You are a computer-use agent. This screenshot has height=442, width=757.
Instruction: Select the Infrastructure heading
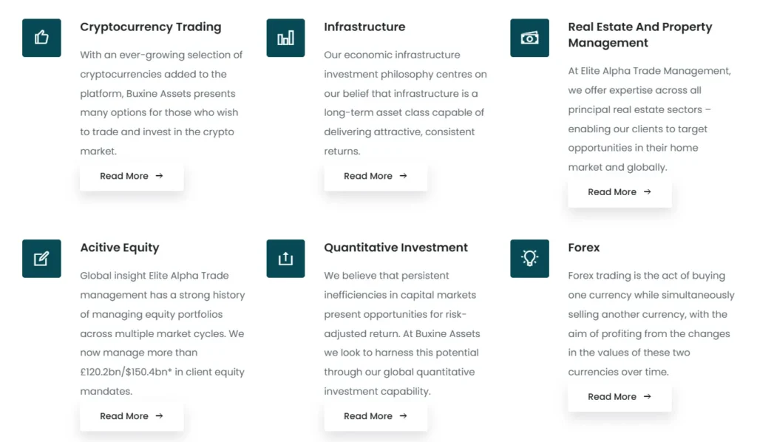pos(364,27)
